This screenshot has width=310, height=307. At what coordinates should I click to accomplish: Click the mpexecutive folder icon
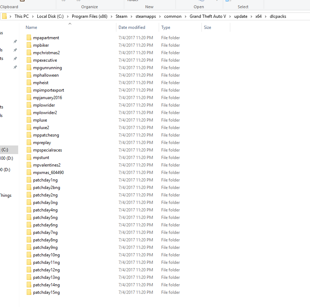pos(29,60)
